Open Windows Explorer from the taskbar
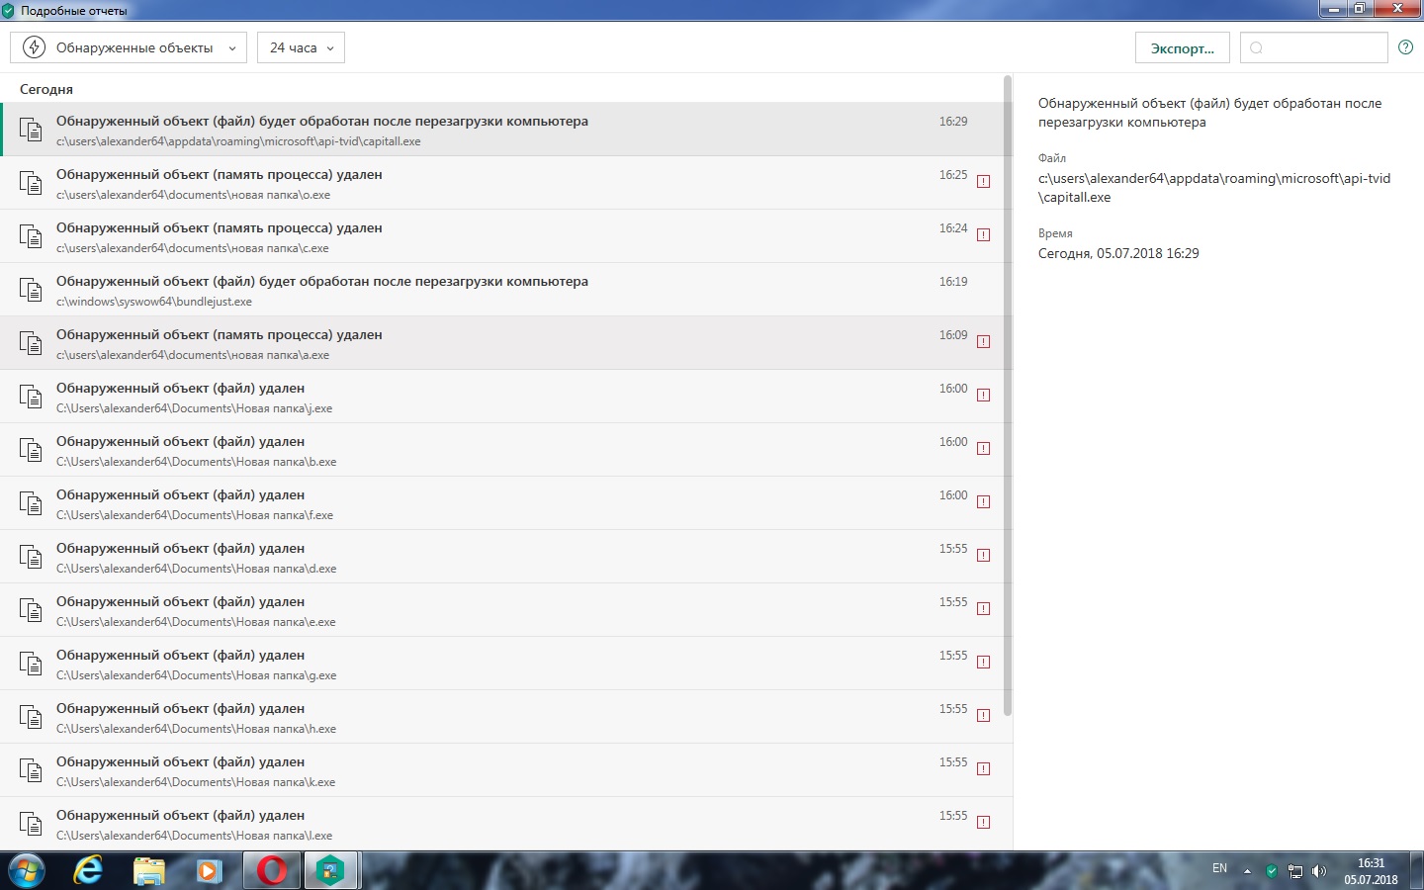Viewport: 1424px width, 890px height. click(149, 870)
